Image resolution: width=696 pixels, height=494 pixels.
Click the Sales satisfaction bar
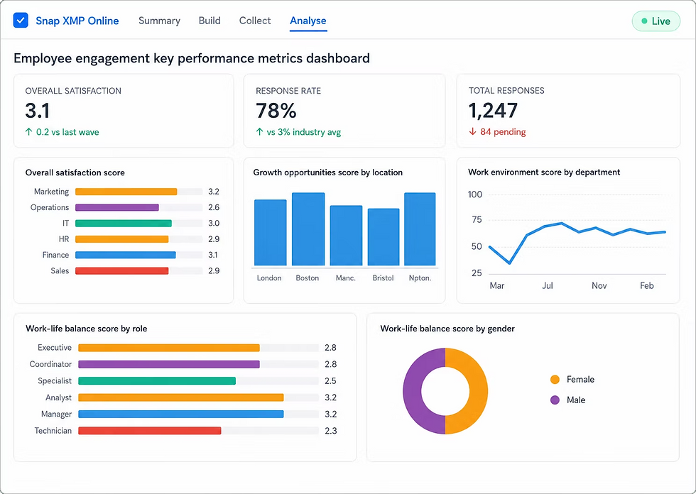point(122,271)
